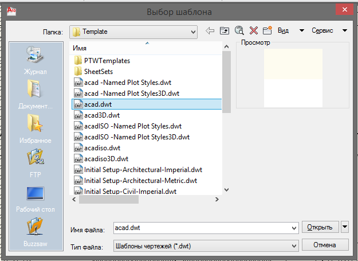
Task: Delete selected file with red X icon
Action: click(254, 30)
